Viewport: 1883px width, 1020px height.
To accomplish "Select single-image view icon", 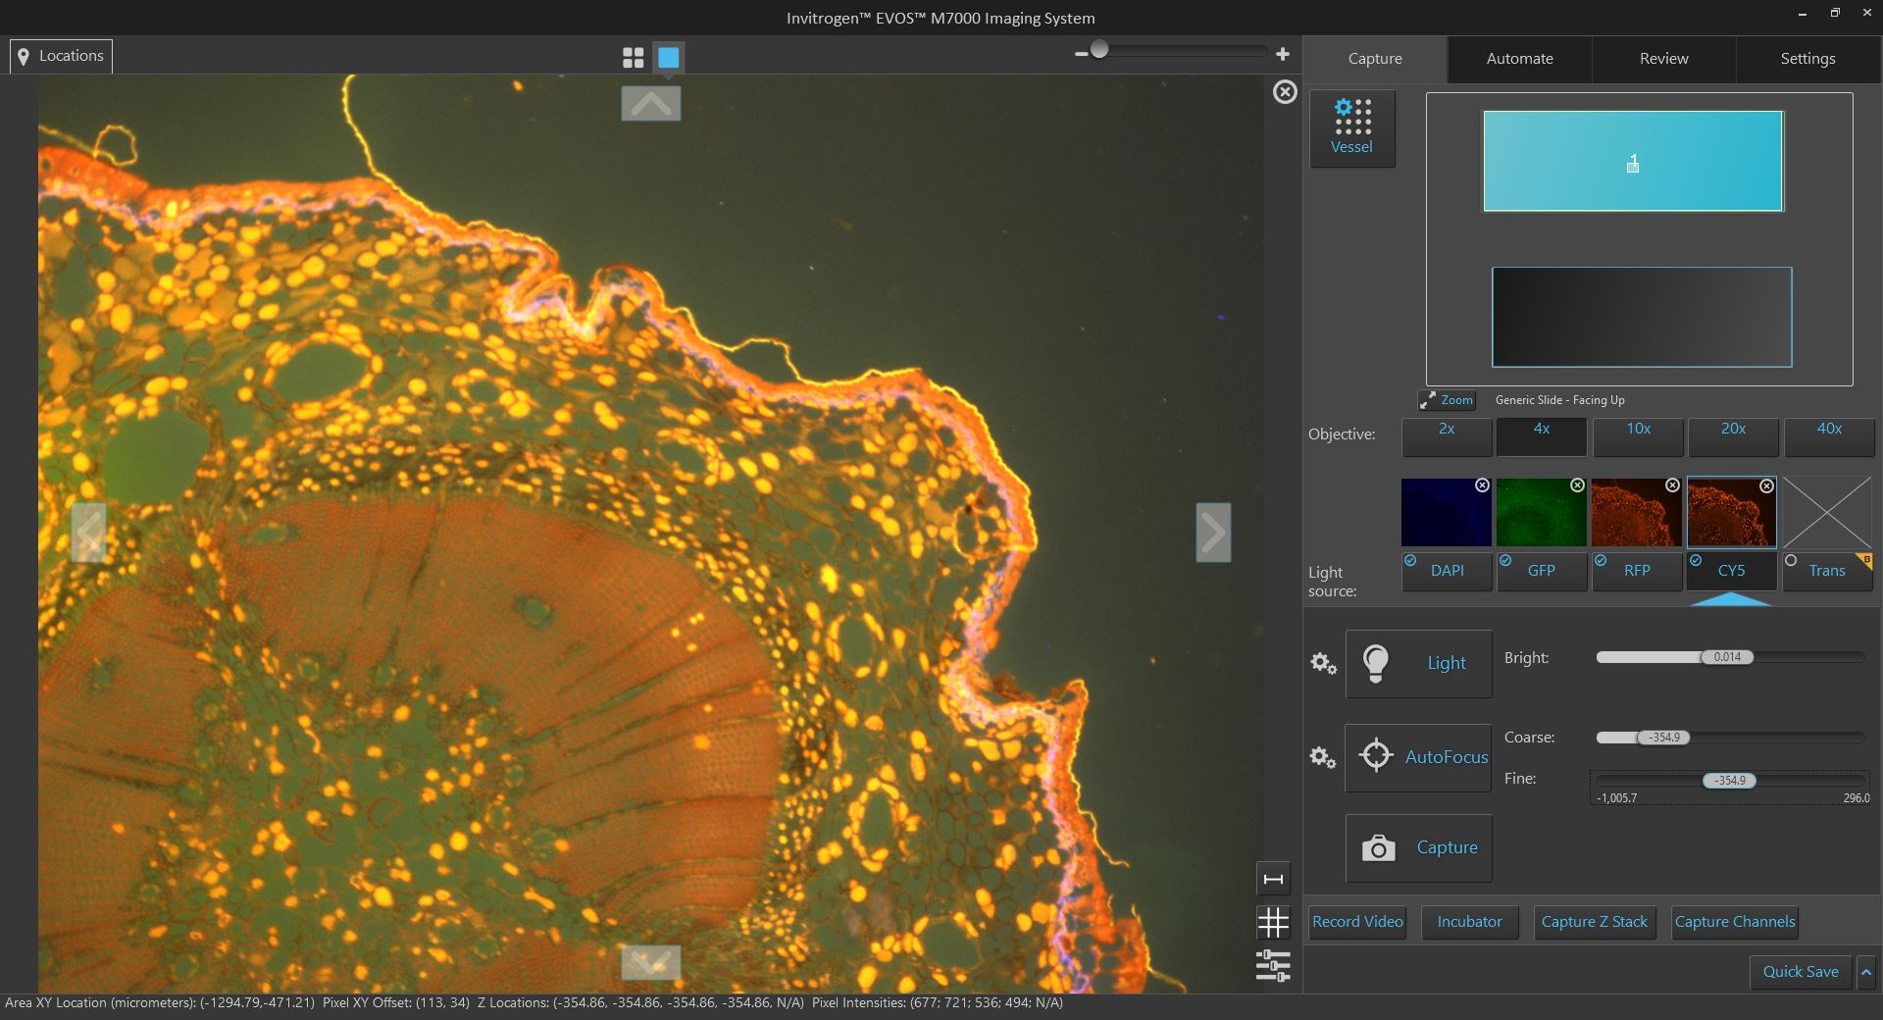I will (x=669, y=58).
